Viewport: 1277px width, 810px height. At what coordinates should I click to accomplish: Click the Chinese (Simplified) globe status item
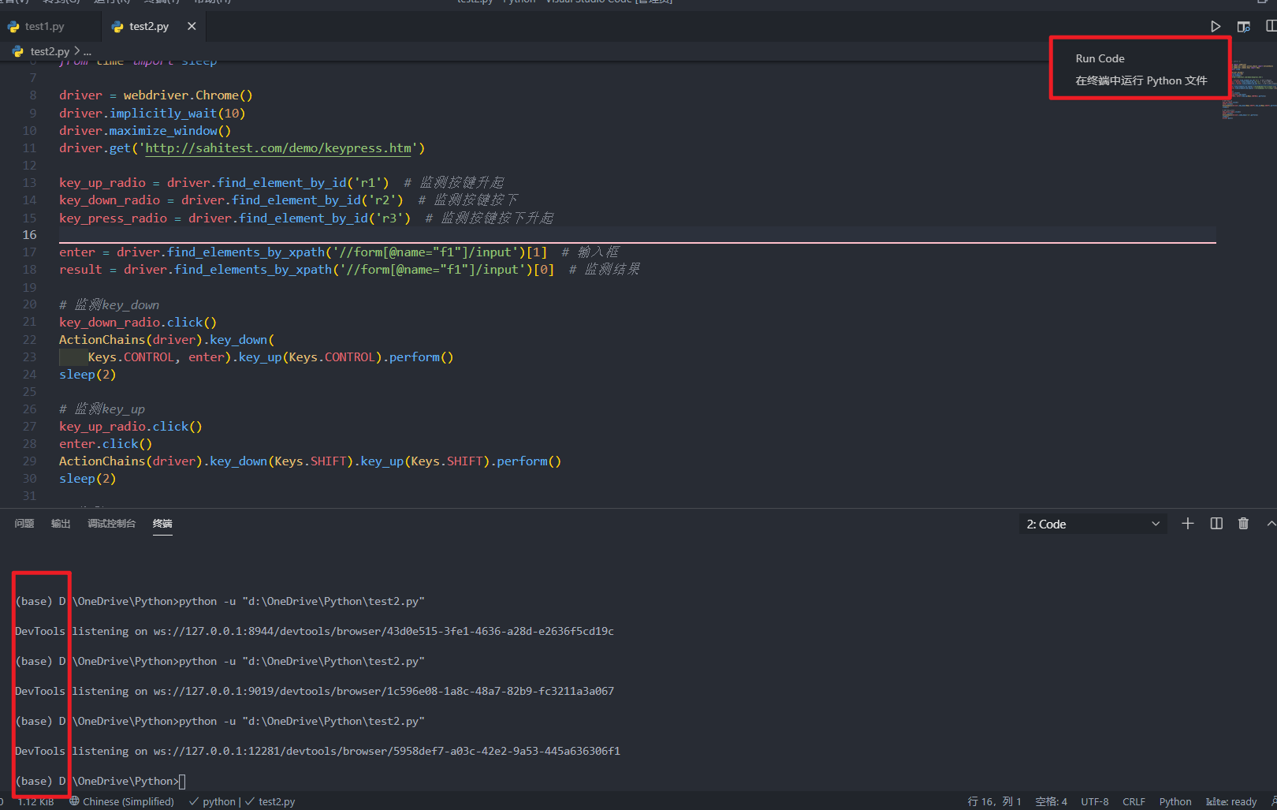(x=122, y=801)
